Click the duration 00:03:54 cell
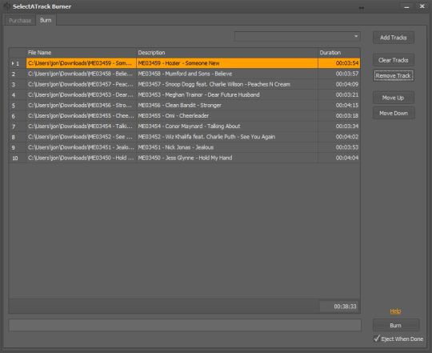This screenshot has height=353, width=432. (339, 63)
